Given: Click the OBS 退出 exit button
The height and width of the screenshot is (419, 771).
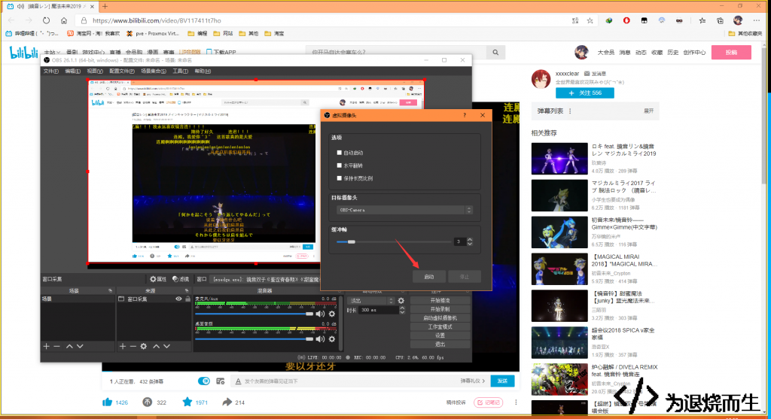Looking at the screenshot, I should click(x=440, y=345).
